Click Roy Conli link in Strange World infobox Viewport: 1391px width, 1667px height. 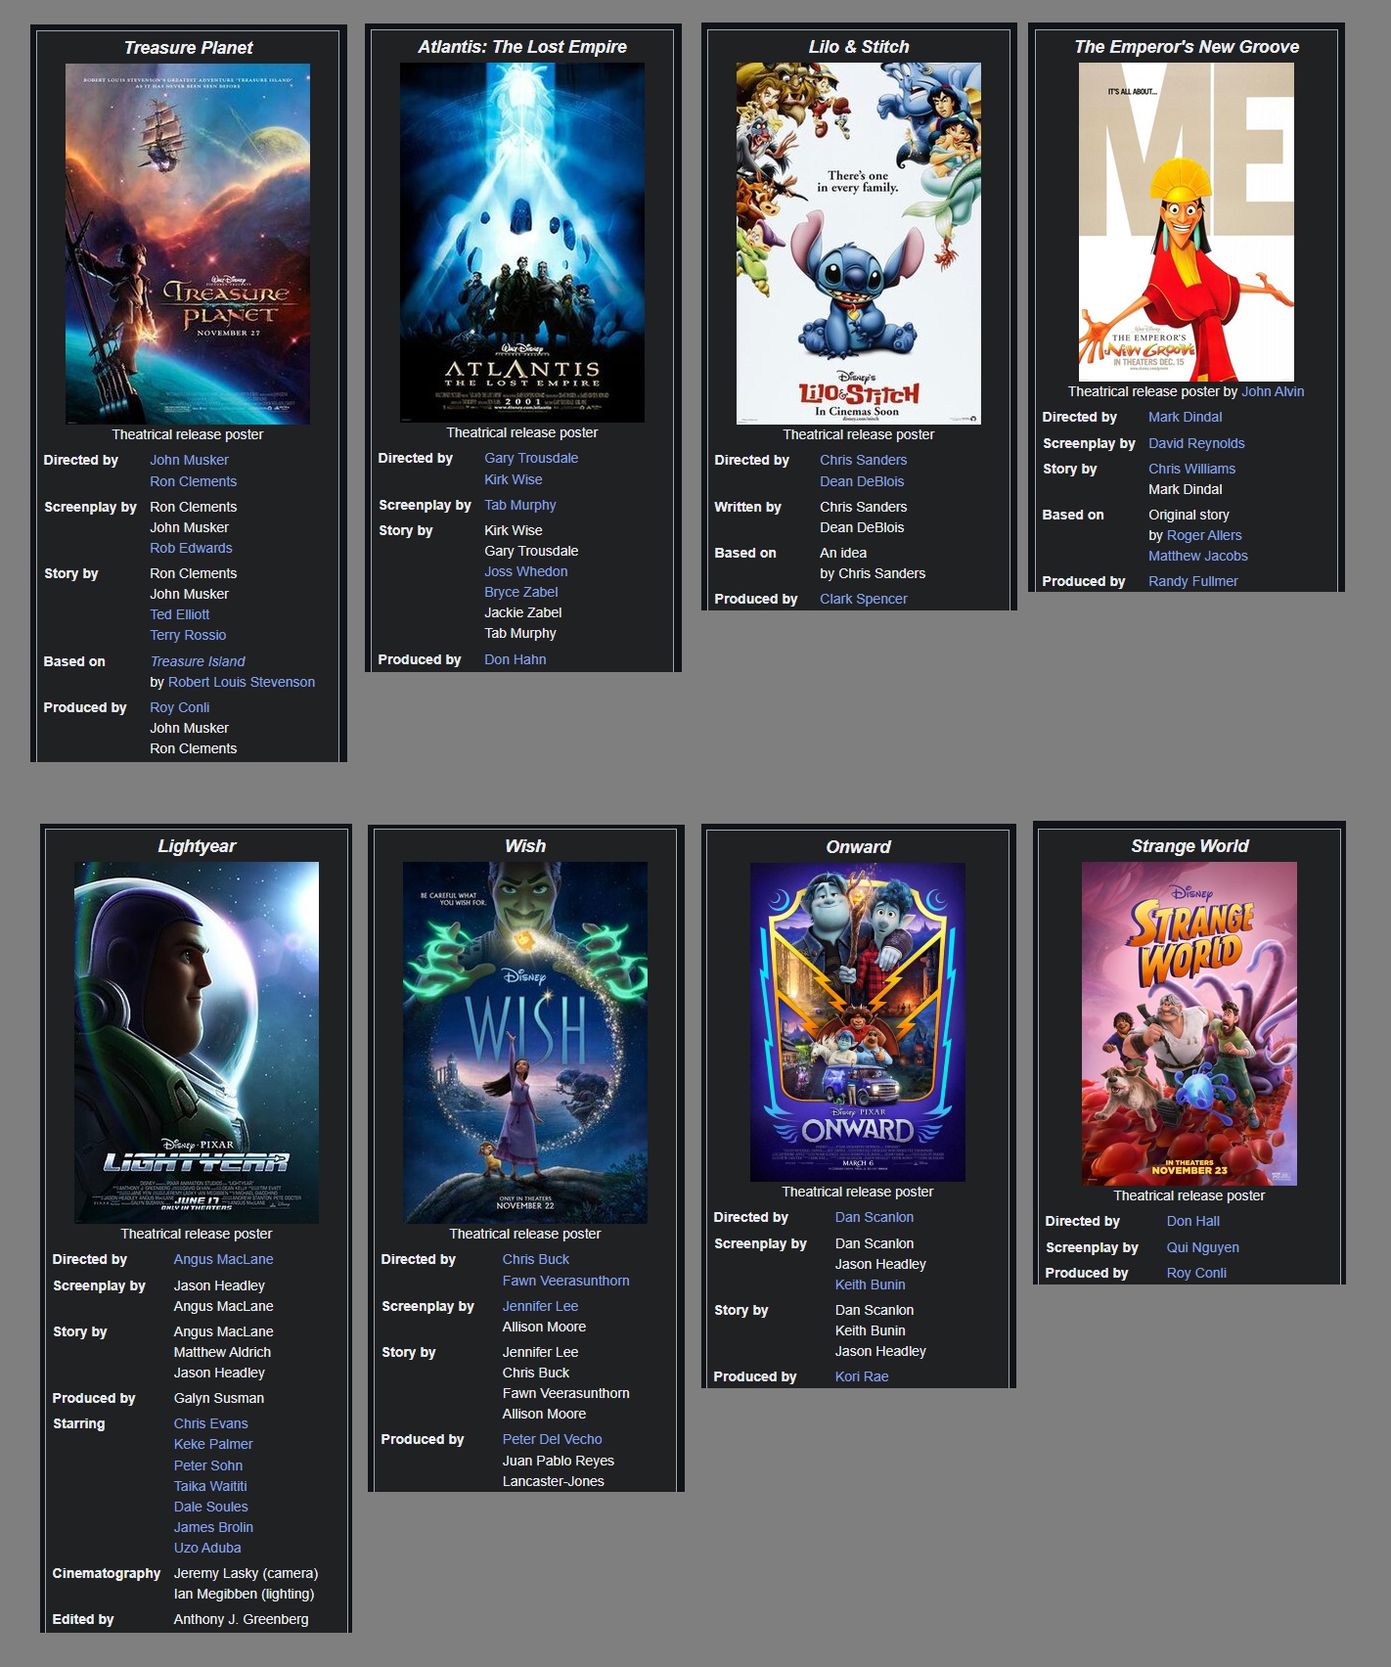[x=1196, y=1273]
